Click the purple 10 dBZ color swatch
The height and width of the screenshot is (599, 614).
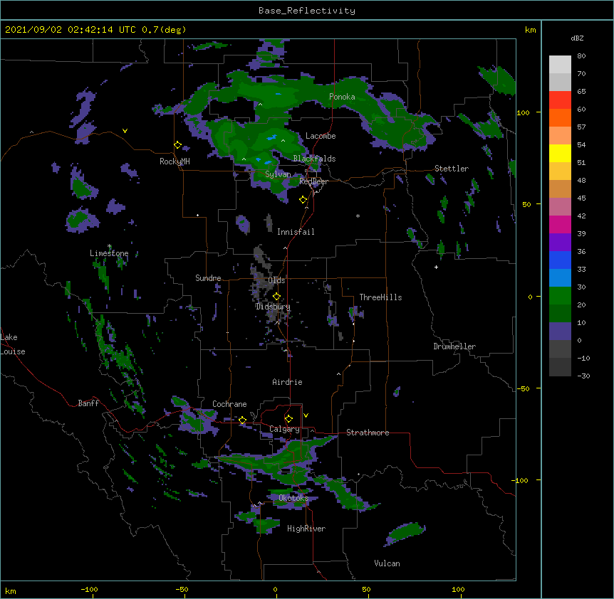[560, 332]
